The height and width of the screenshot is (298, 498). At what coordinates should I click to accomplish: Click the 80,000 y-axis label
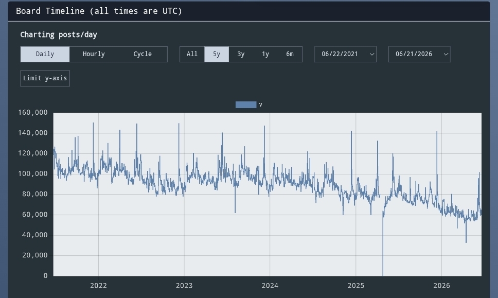click(x=34, y=194)
